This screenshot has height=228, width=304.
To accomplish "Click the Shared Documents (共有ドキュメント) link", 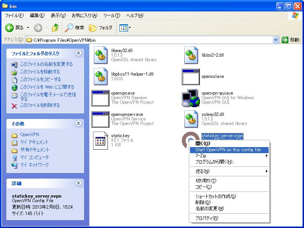I will [x=35, y=150].
